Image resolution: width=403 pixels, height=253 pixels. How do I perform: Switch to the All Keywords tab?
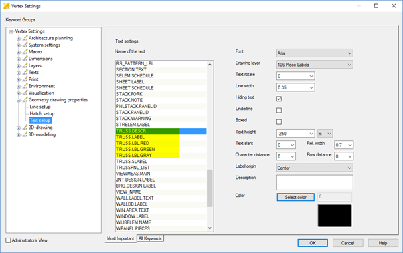pyautogui.click(x=150, y=238)
